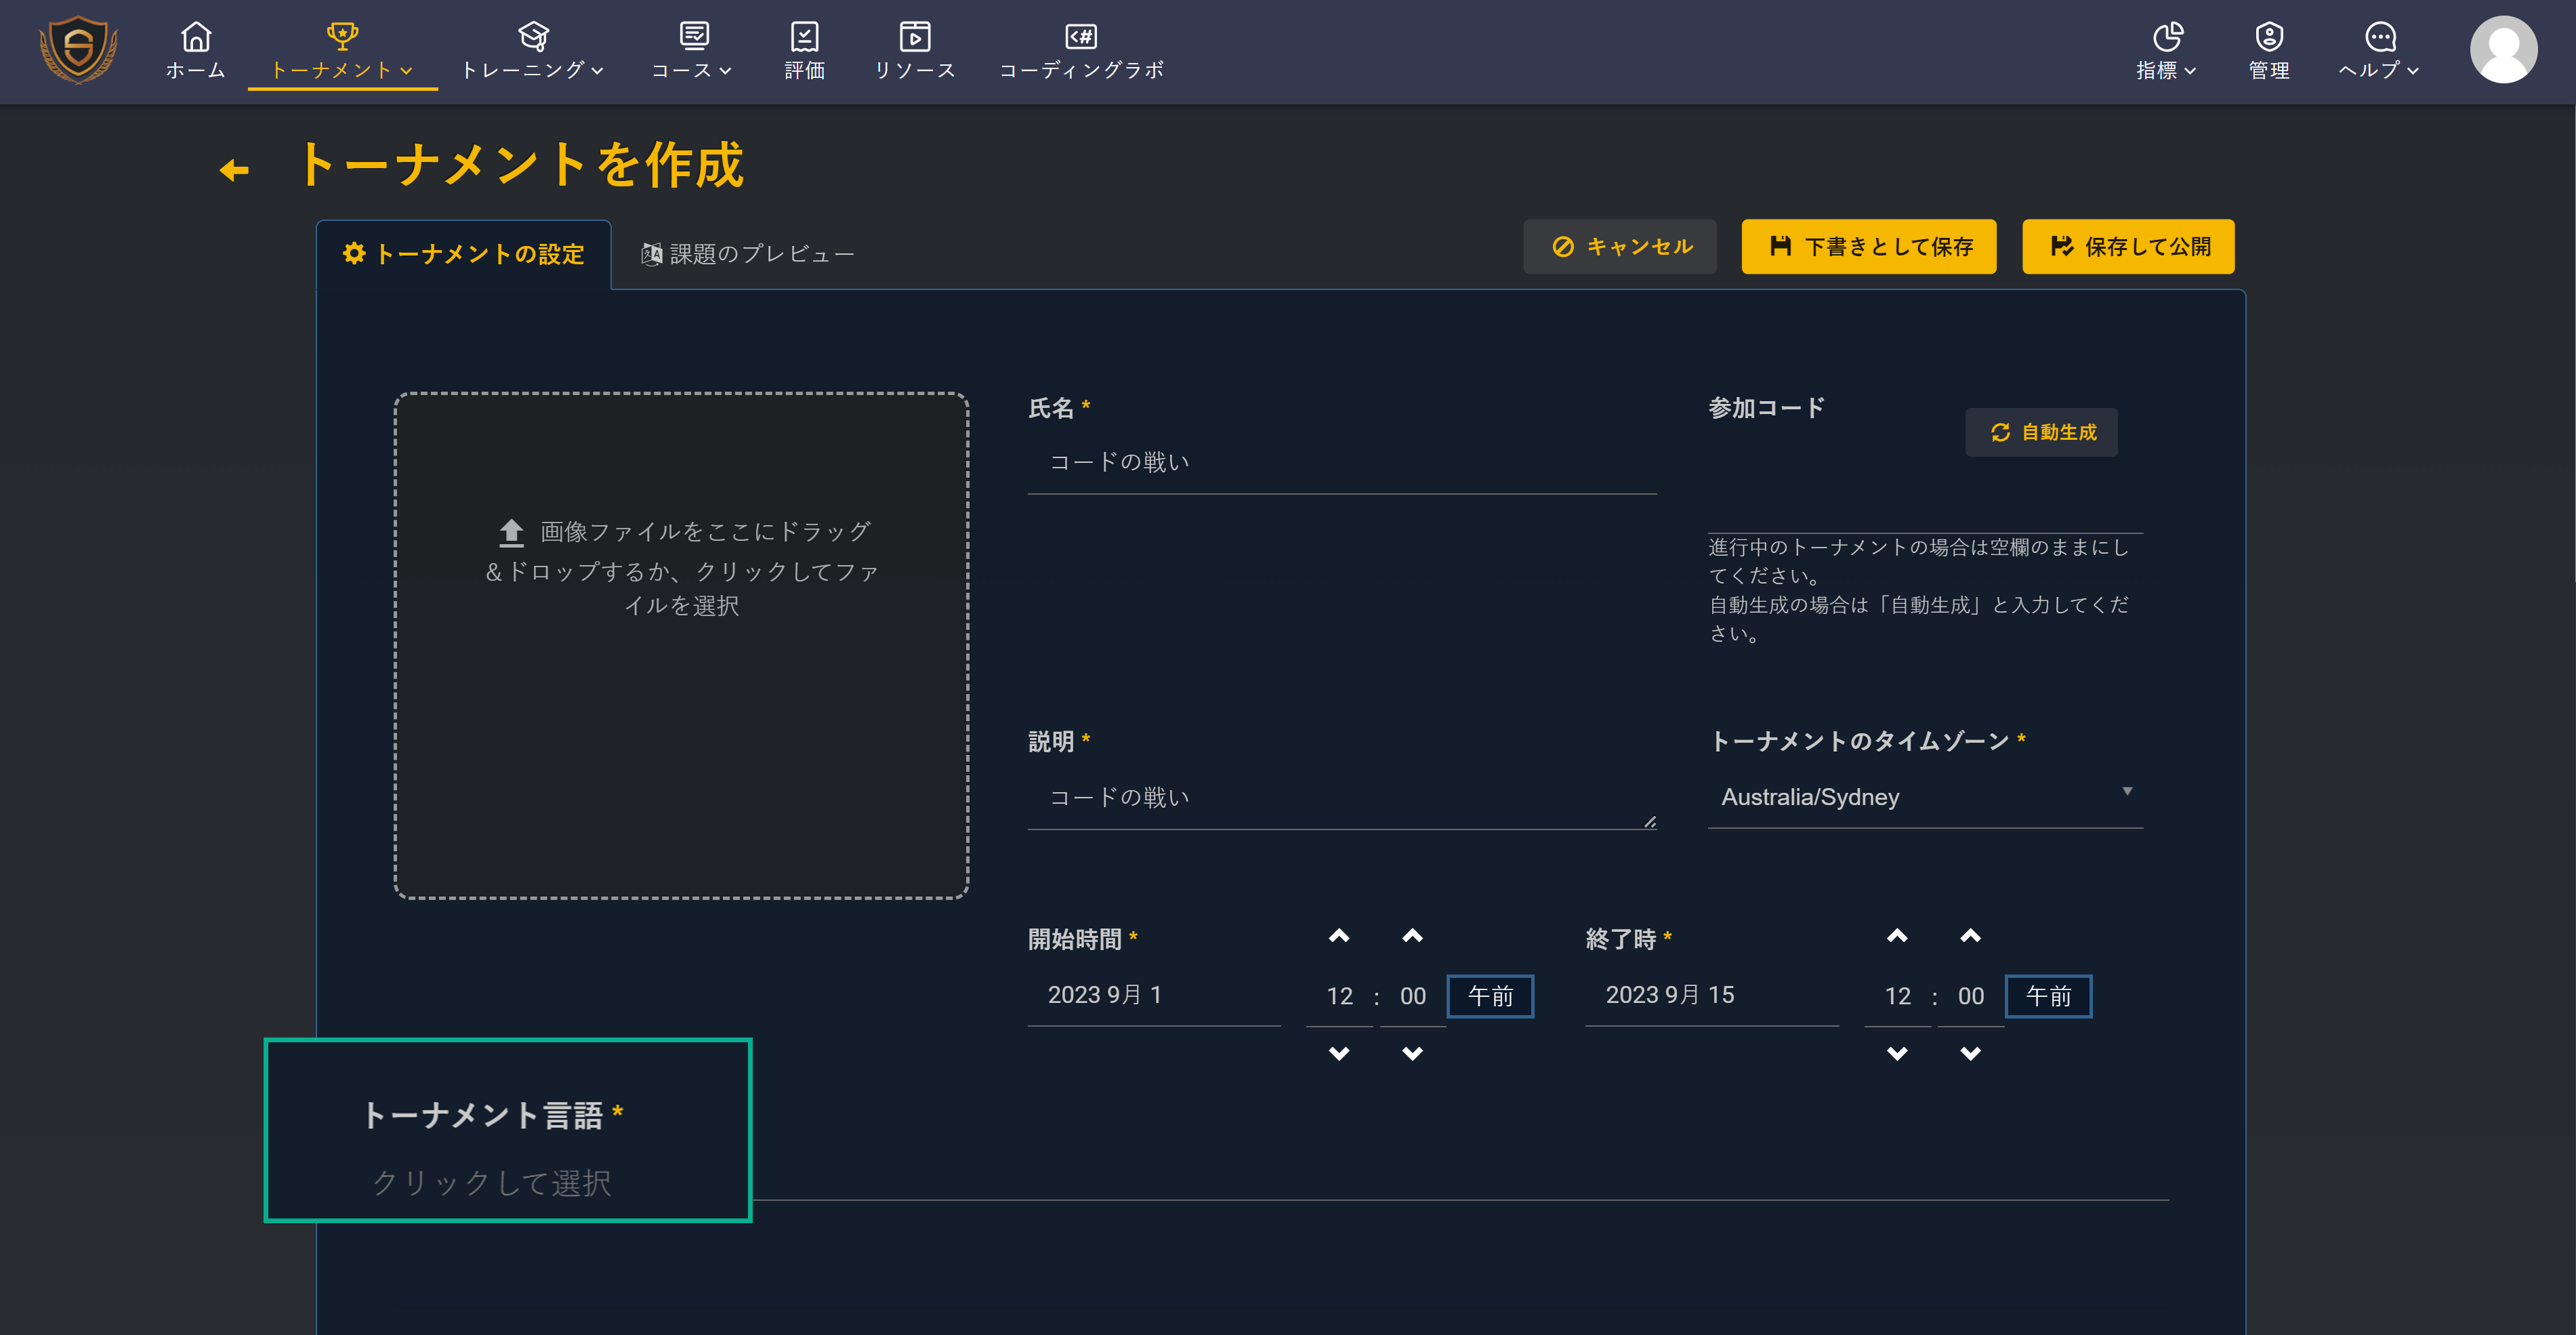This screenshot has width=2576, height=1335.
Task: Click the image upload drop zone
Action: pyautogui.click(x=681, y=645)
